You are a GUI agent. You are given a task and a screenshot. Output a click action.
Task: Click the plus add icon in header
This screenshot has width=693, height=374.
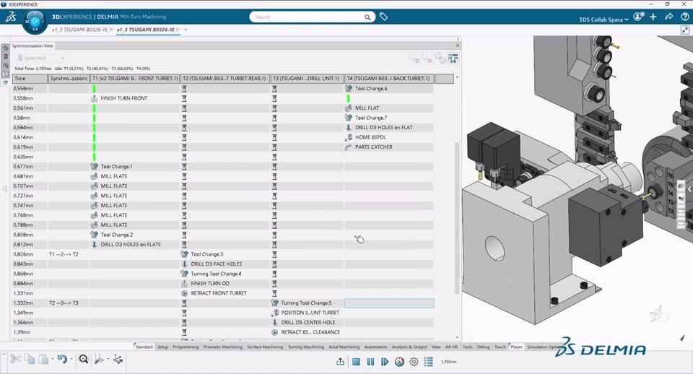653,17
